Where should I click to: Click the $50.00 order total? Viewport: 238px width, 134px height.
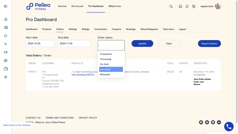pyautogui.click(x=170, y=72)
